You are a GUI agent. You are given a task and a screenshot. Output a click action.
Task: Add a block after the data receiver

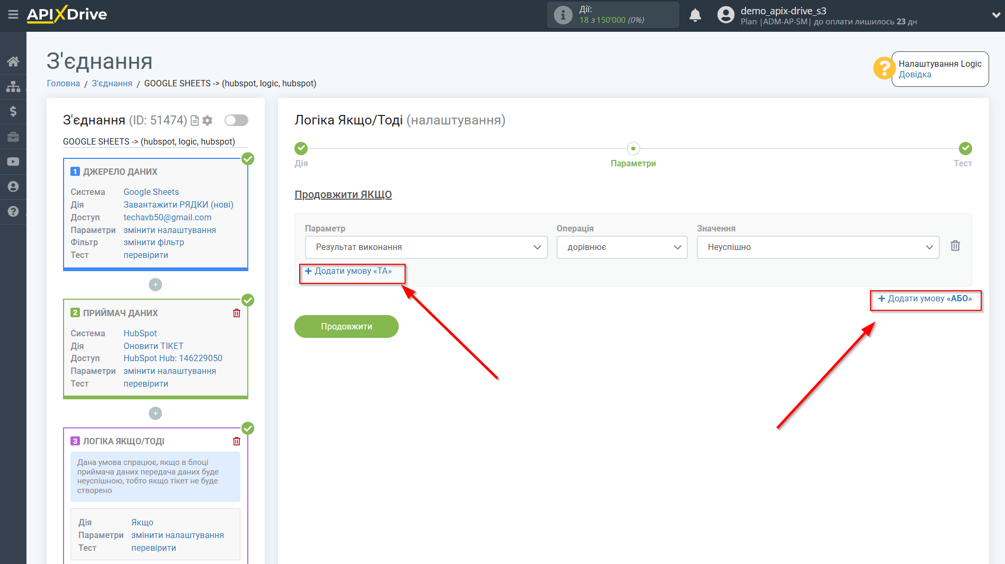pyautogui.click(x=155, y=413)
